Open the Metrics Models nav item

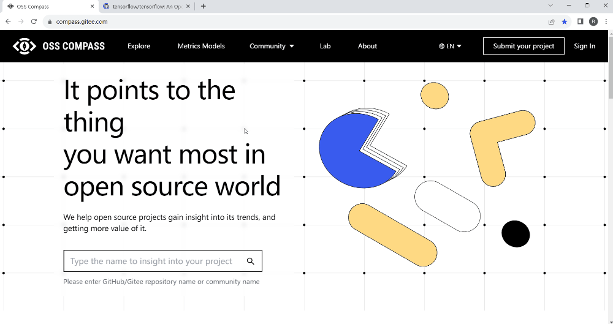[201, 46]
